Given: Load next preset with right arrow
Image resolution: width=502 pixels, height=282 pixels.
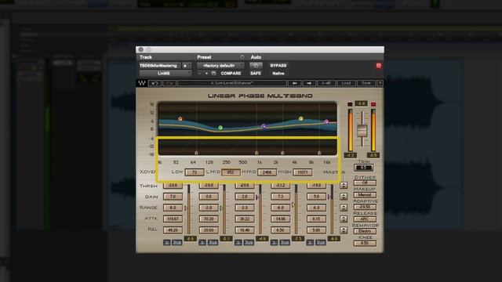Looking at the screenshot, I should tap(309, 83).
